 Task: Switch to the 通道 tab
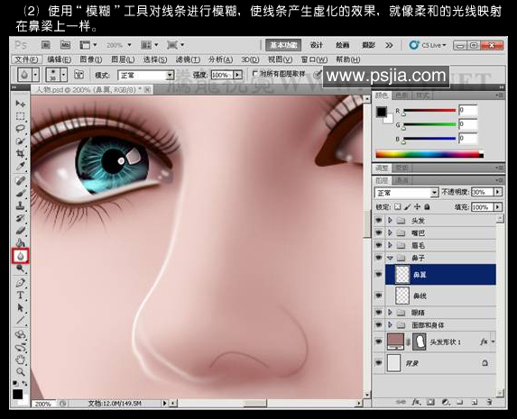402,180
